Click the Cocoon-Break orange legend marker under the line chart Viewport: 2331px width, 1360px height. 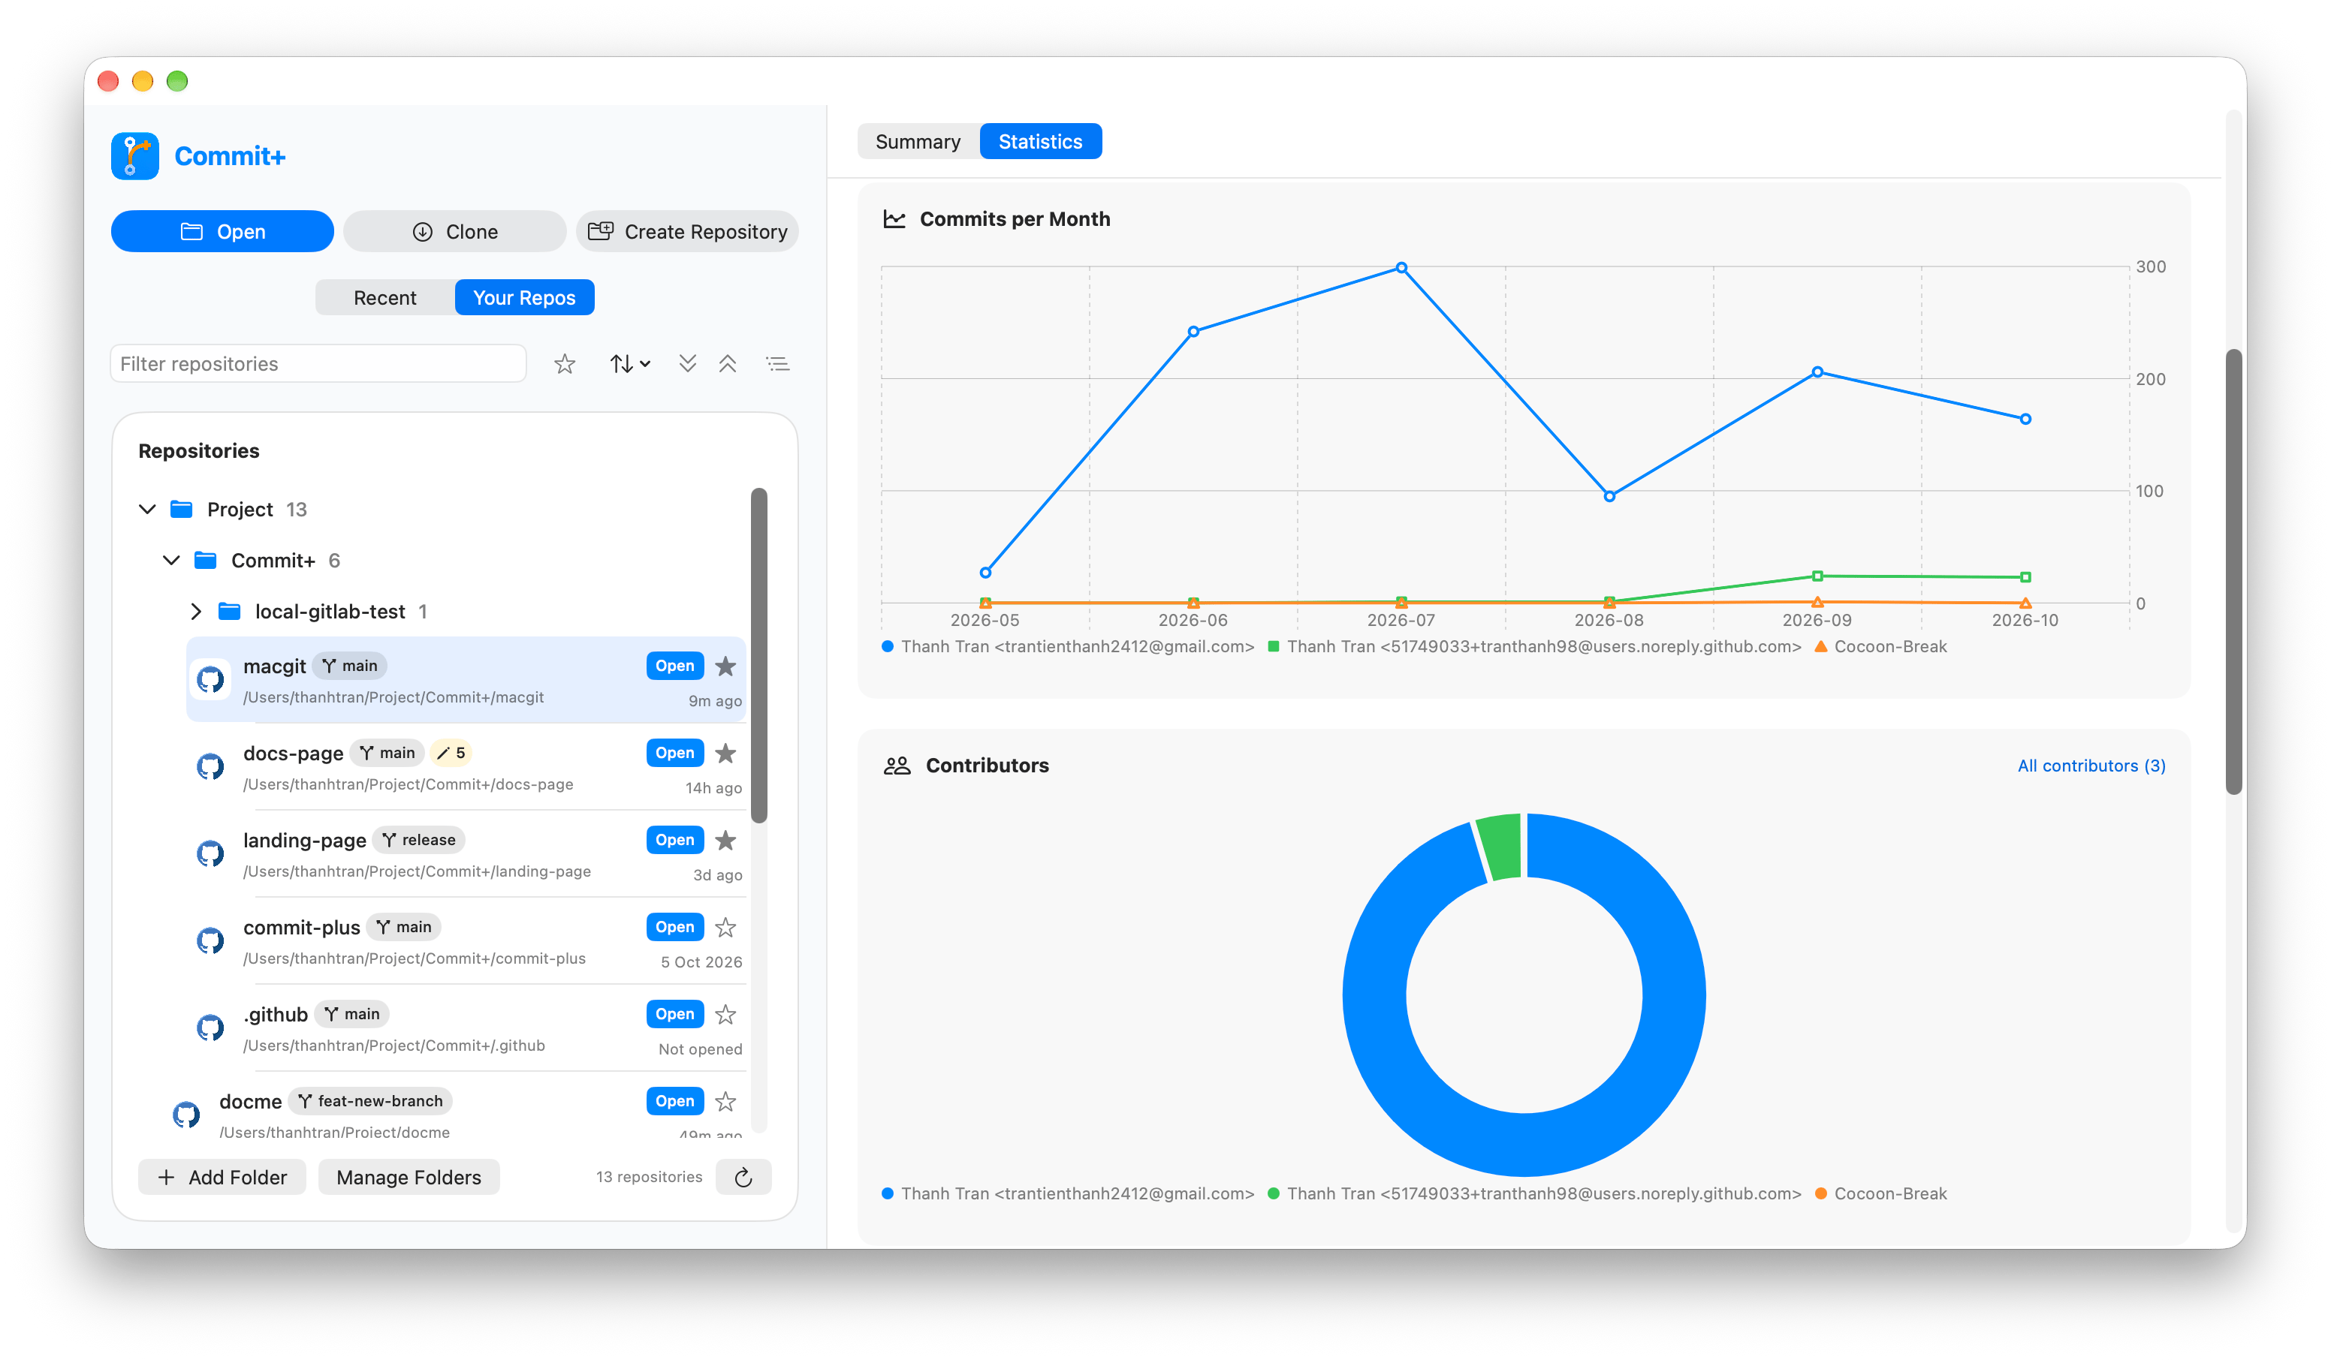point(1820,646)
